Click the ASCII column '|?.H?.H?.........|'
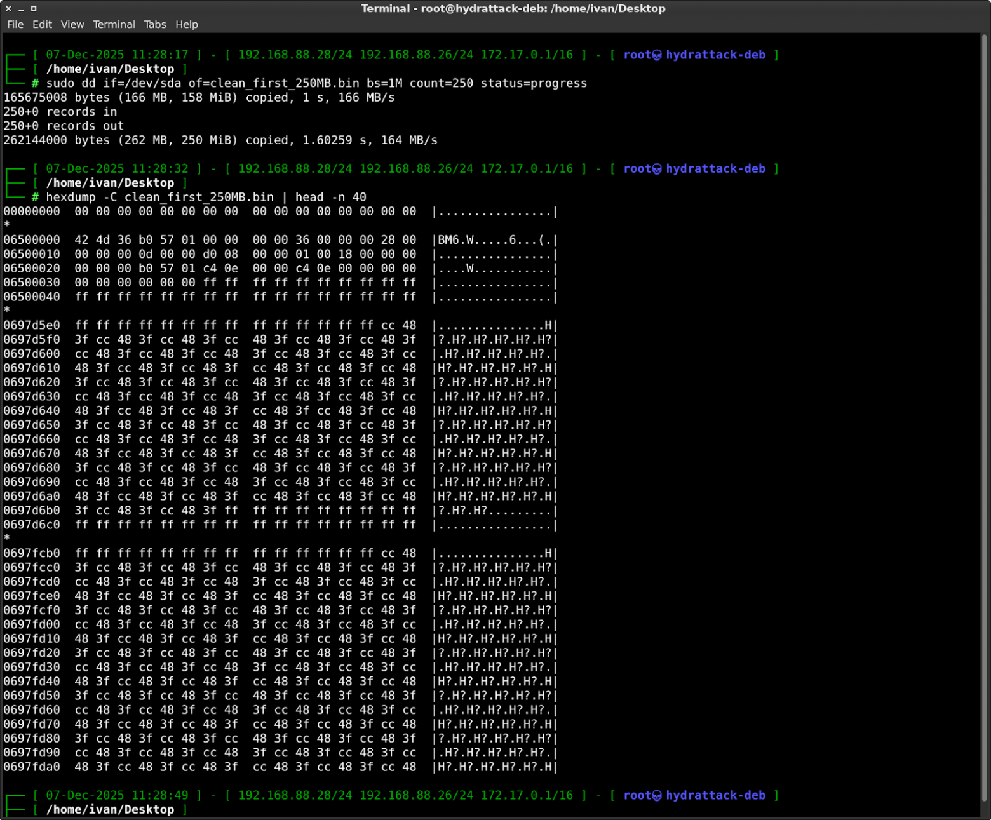991x820 pixels. coord(495,510)
